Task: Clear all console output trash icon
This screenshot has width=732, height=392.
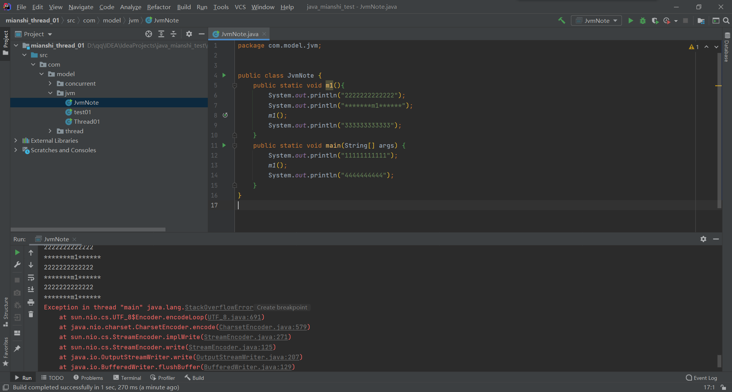Action: point(31,314)
